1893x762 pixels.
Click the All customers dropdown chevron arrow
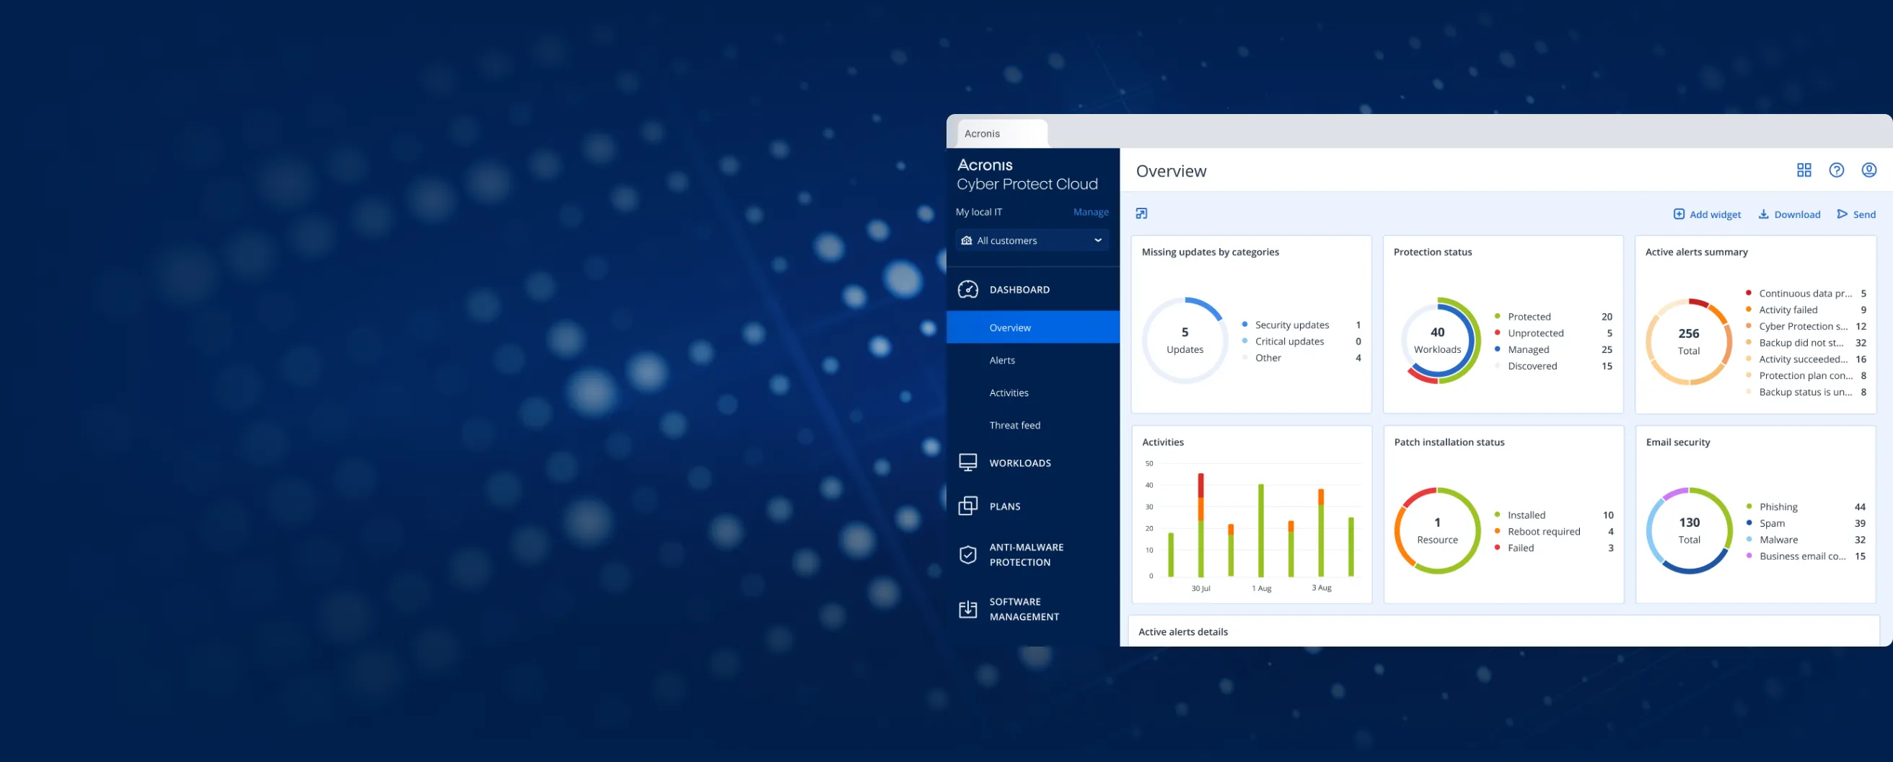tap(1098, 240)
